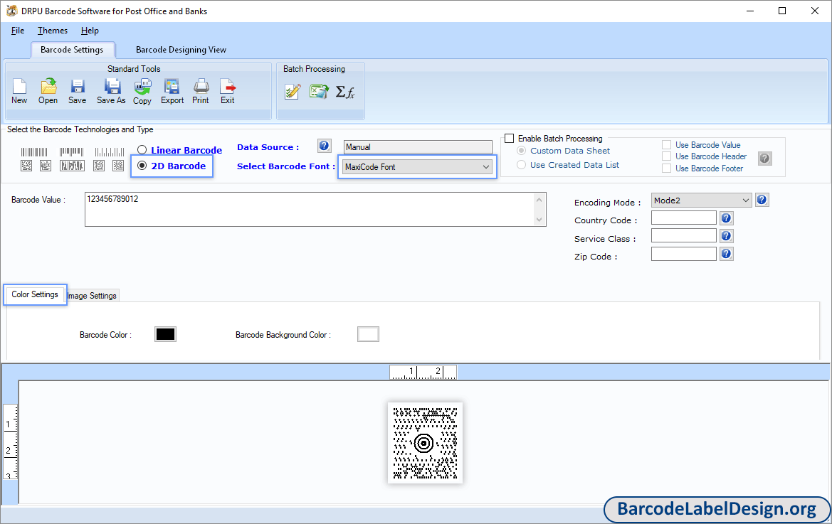Open the Select Barcode Font dropdown
832x524 pixels.
click(417, 167)
